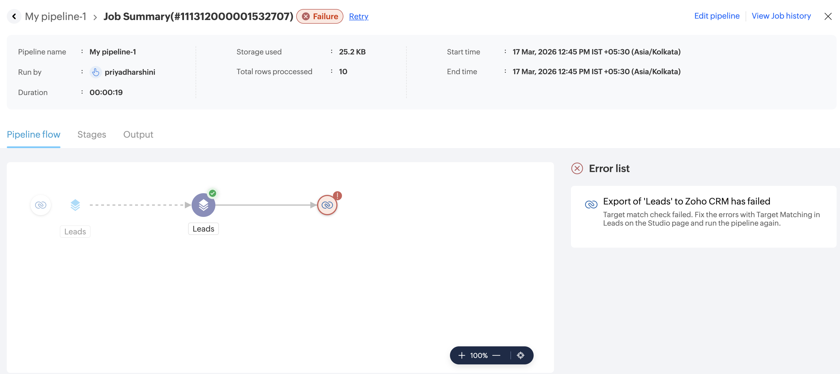Click the back arrow beside My pipeline-1
The height and width of the screenshot is (374, 840).
click(x=14, y=16)
